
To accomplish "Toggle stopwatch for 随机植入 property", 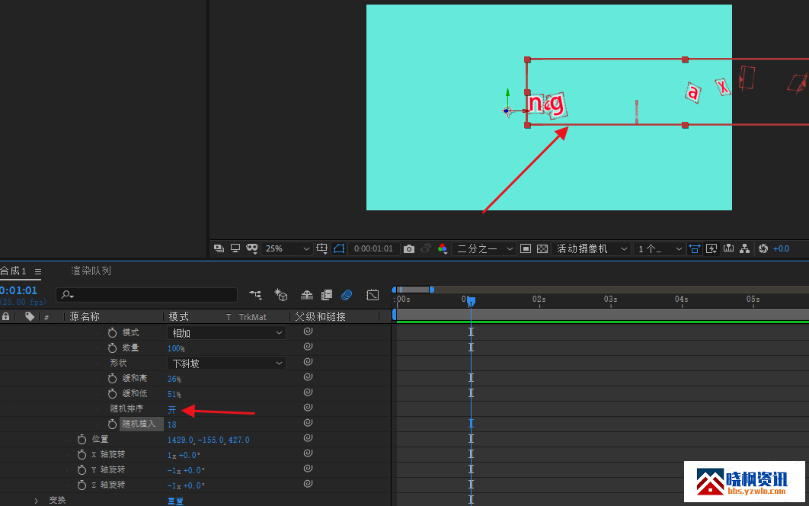I will (112, 424).
